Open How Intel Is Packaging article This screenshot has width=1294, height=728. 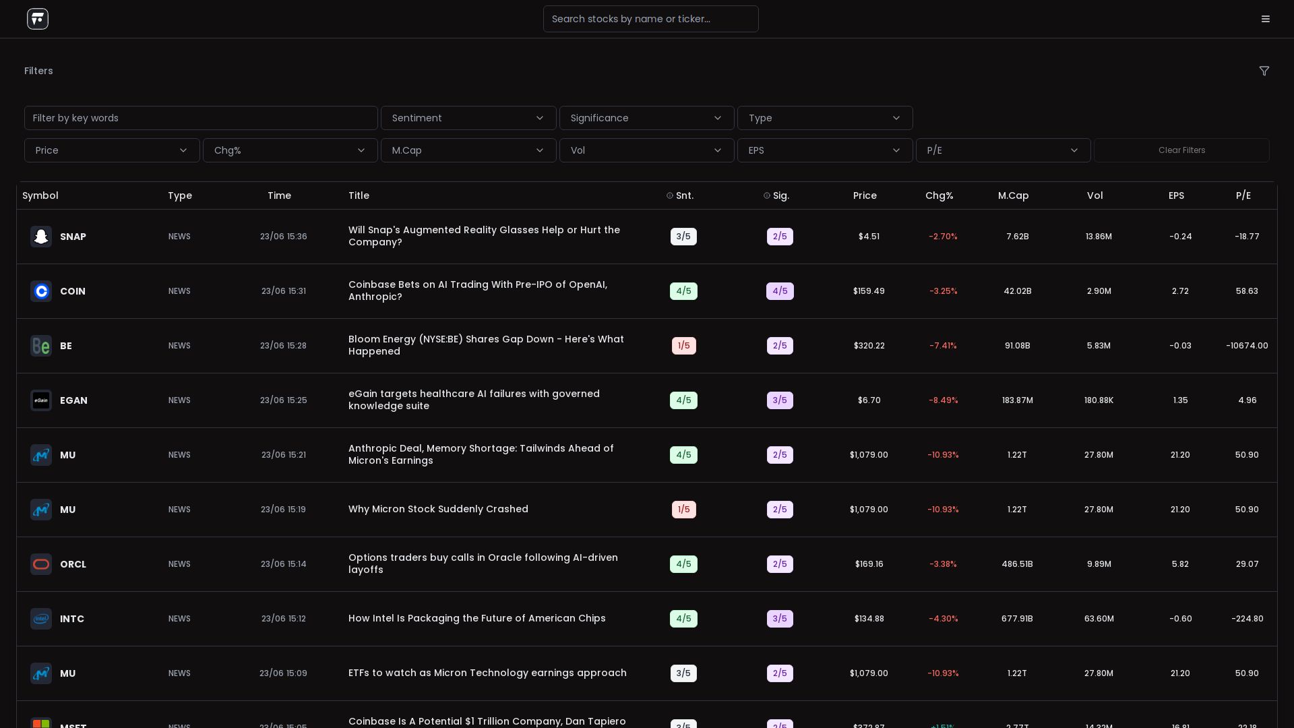click(477, 619)
